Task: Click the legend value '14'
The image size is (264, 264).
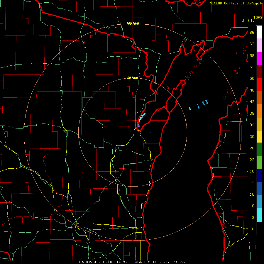Action: pos(252,183)
